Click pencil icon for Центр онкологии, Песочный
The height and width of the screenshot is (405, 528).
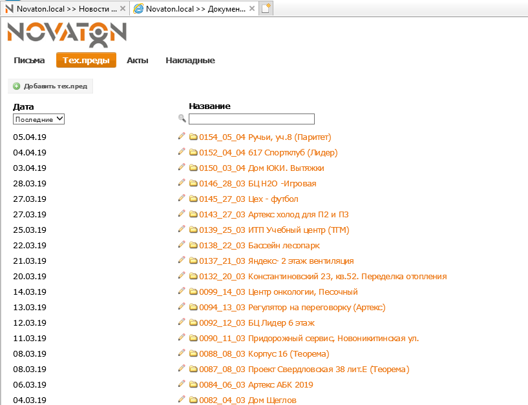(x=182, y=291)
